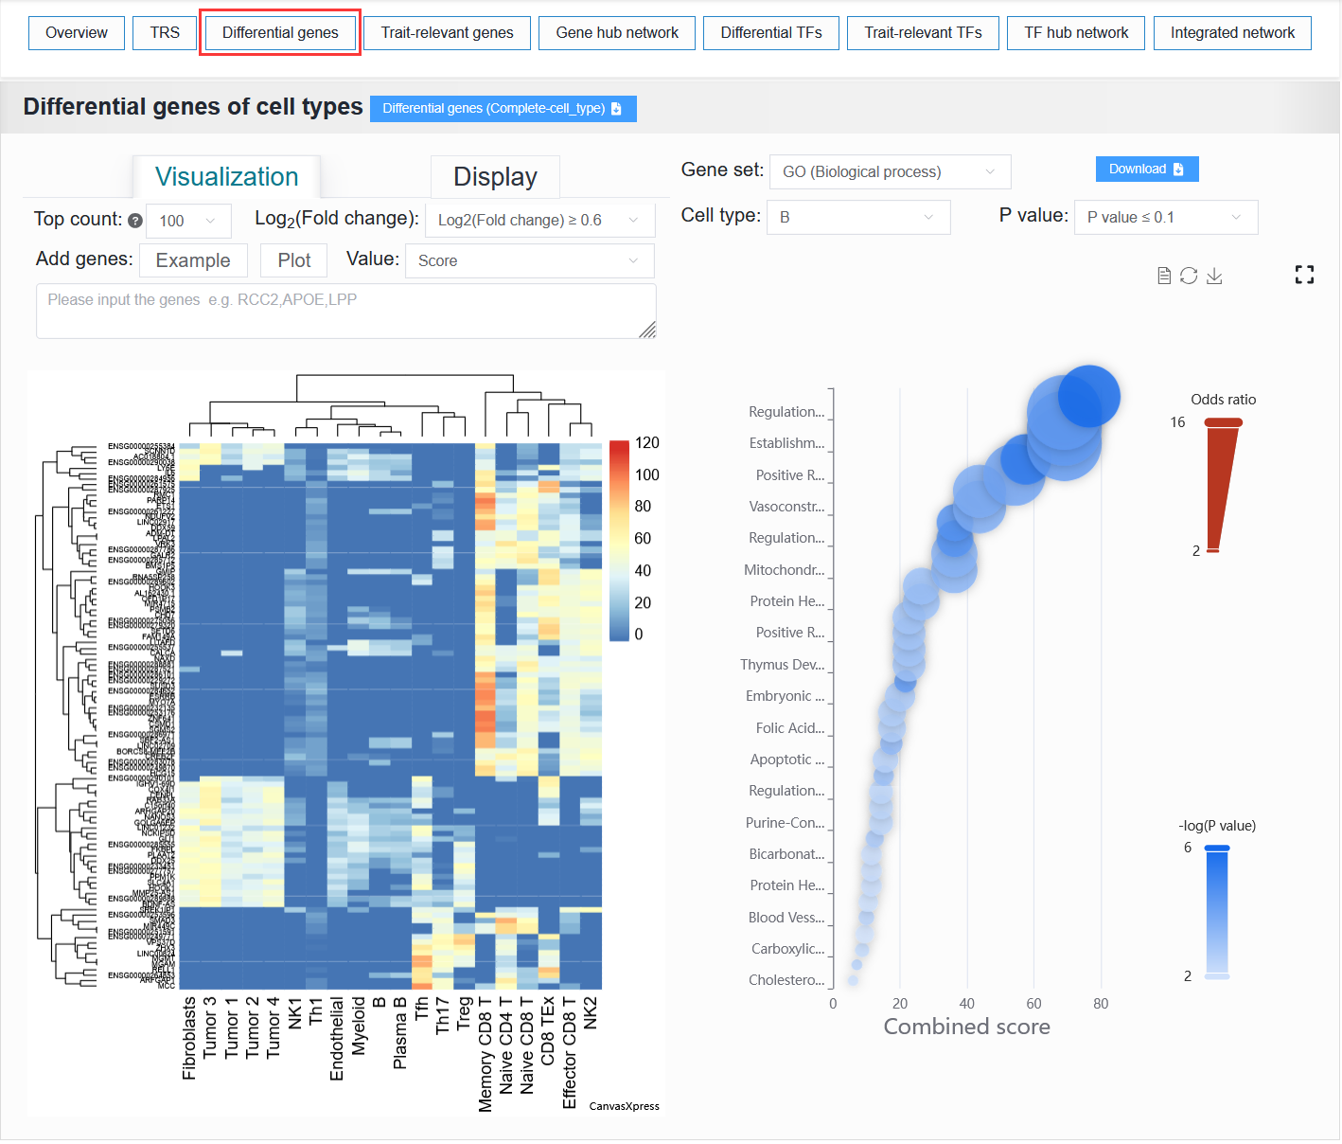Click the chart refresh/restore icon
The width and height of the screenshot is (1342, 1144).
click(1189, 276)
